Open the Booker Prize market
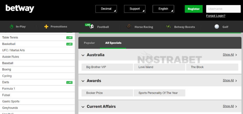Screen dimensions: 243x114 coord(107,93)
